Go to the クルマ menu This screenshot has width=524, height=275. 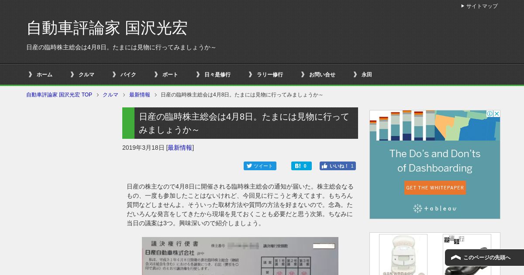86,75
